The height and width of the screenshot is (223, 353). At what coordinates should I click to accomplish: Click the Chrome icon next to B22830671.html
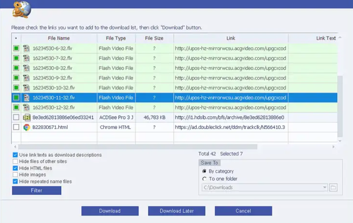click(x=27, y=127)
